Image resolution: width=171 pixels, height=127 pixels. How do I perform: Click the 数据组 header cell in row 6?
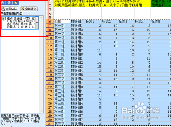tap(78, 21)
